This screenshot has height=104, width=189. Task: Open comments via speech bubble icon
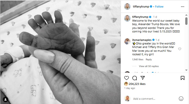[134, 78]
